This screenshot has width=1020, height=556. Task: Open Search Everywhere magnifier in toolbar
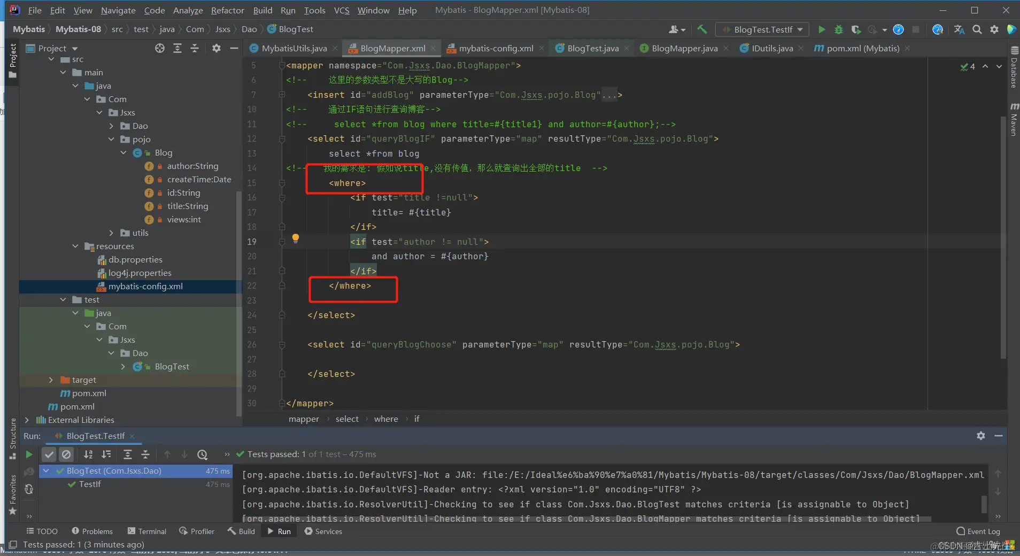point(977,29)
